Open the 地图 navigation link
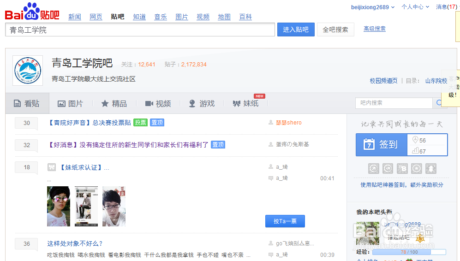This screenshot has width=460, height=261. 224,17
